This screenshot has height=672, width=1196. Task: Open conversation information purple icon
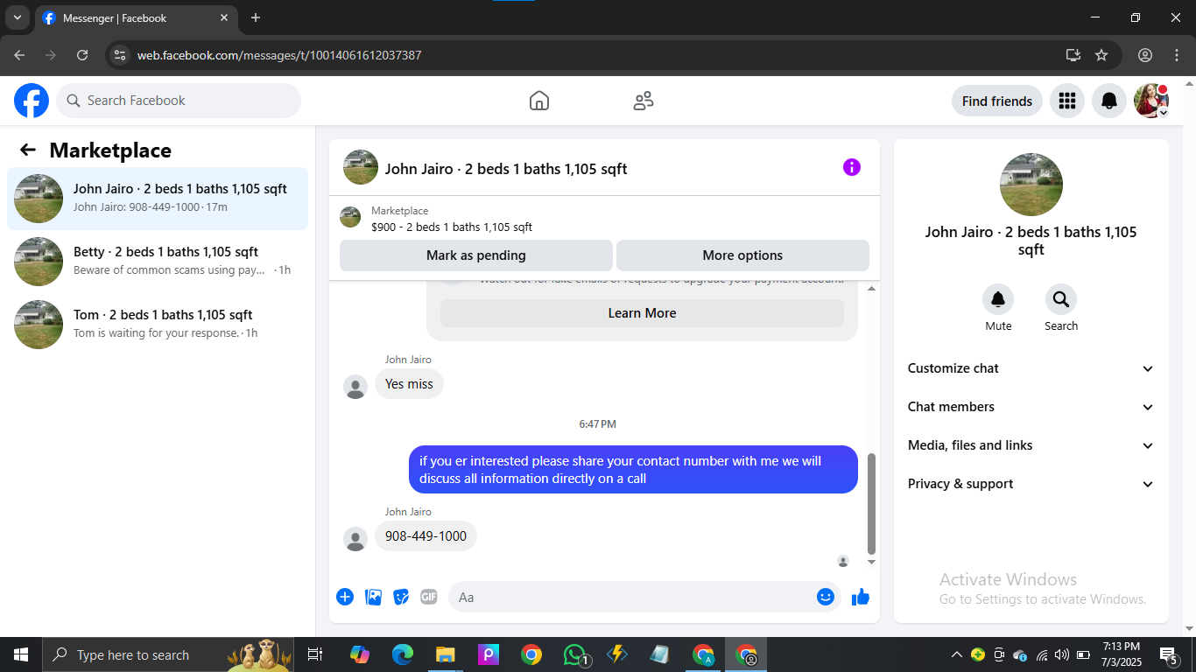pyautogui.click(x=852, y=167)
